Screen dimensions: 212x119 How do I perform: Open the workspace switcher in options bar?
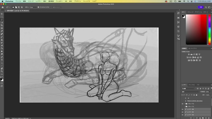coord(209,7)
